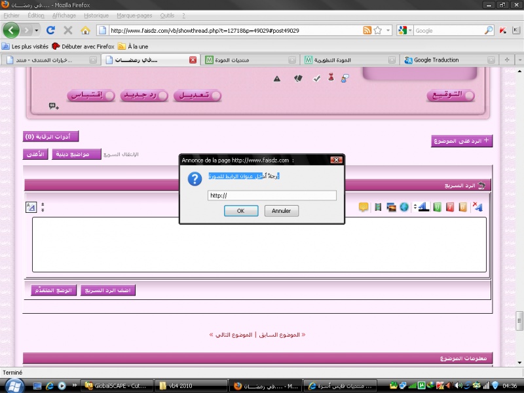Expand the moderation tools dropdown
The image size is (524, 393).
pos(51,137)
